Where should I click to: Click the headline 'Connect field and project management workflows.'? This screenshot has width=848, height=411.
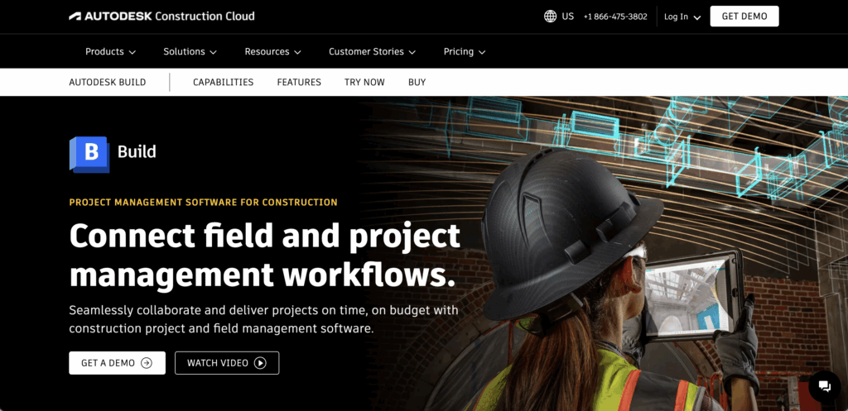tap(265, 256)
